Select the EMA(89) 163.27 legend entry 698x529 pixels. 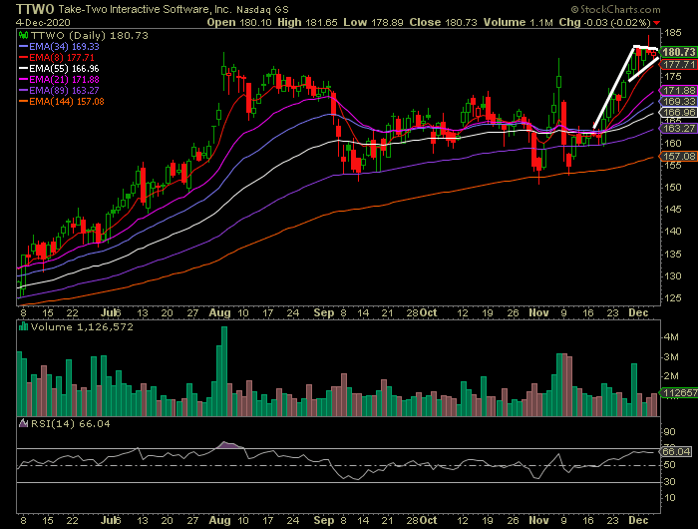(x=59, y=91)
